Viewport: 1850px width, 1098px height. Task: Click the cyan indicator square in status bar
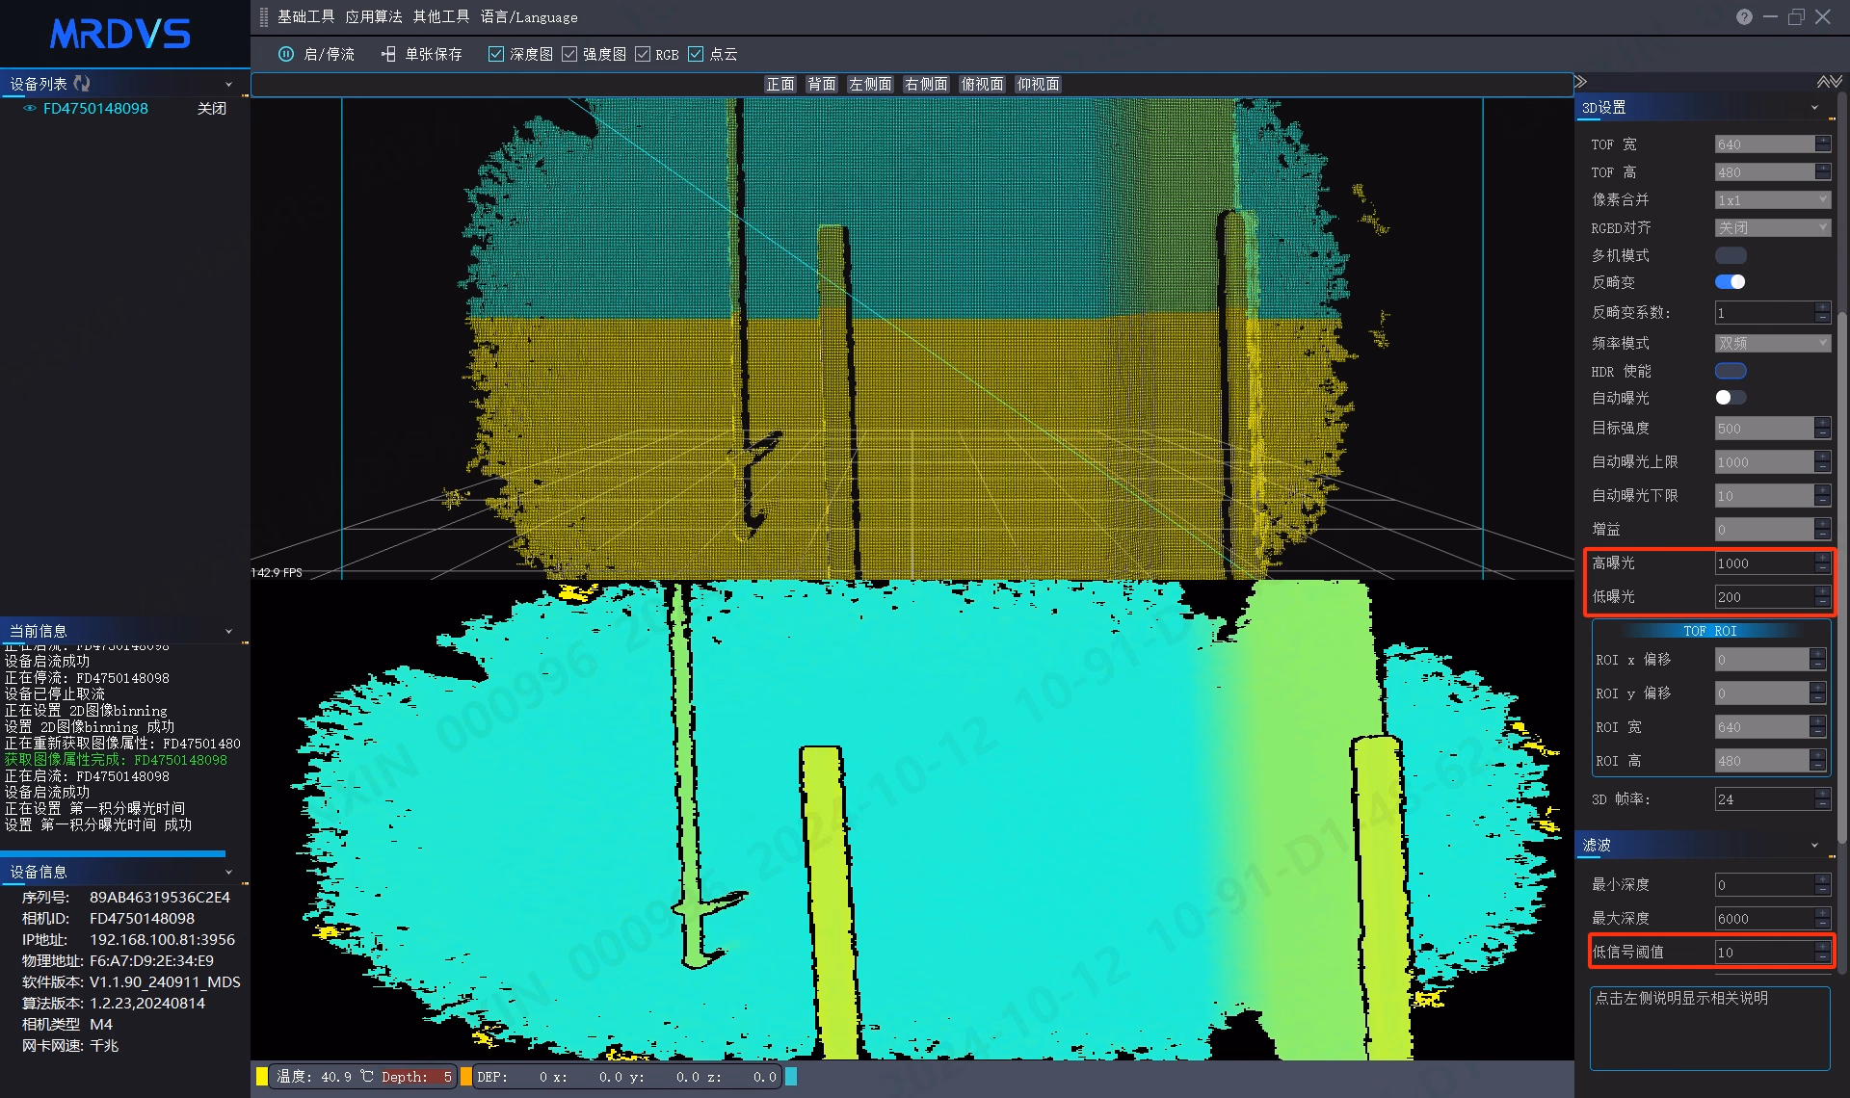[x=791, y=1077]
